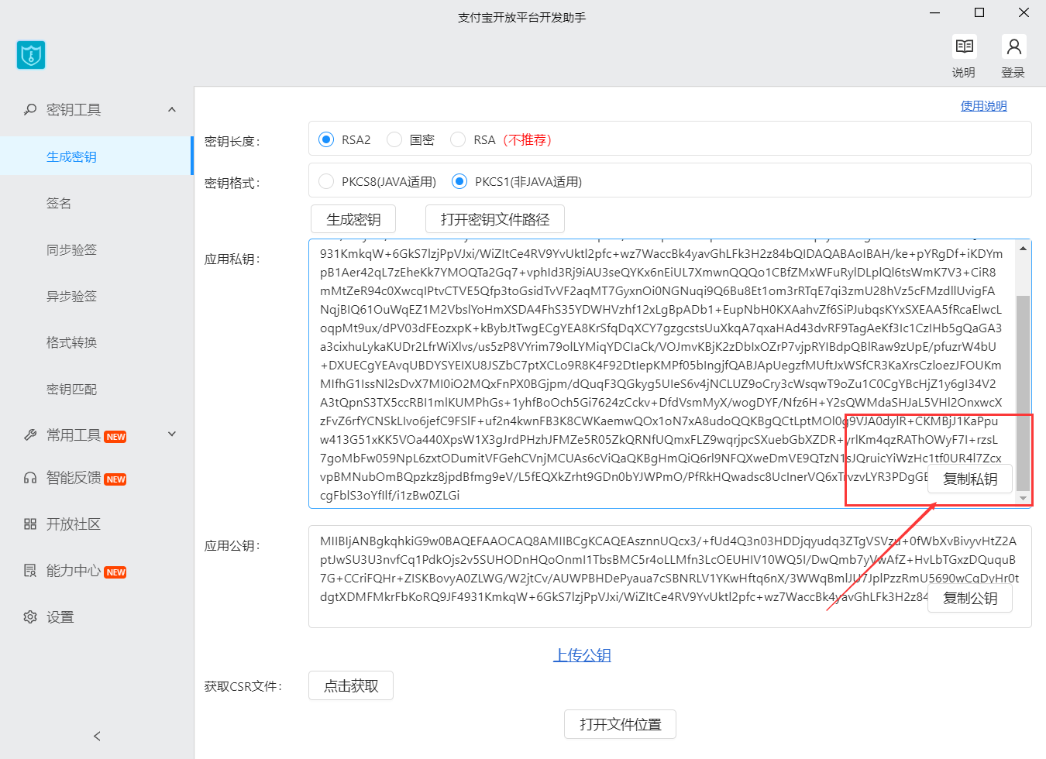Click the 密钥工具 key icon
1046x759 pixels.
(x=30, y=110)
